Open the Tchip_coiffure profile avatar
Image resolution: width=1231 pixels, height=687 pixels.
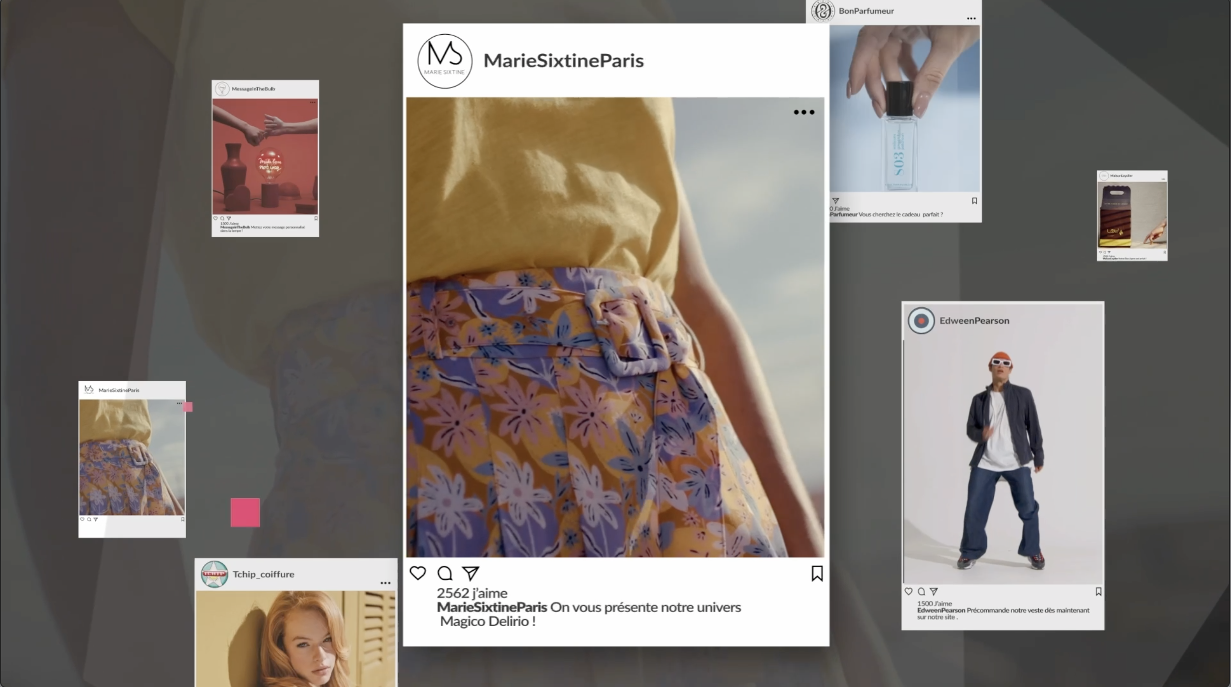click(214, 574)
